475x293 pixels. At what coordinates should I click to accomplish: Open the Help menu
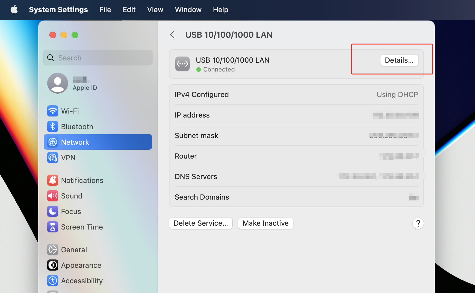221,10
